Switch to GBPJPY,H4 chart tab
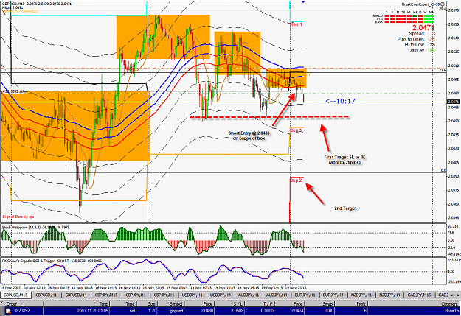 tap(164, 295)
